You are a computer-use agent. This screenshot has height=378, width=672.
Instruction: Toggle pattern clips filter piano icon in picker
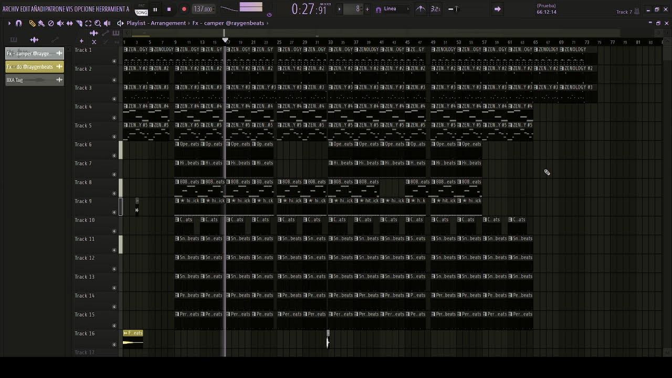(14, 40)
